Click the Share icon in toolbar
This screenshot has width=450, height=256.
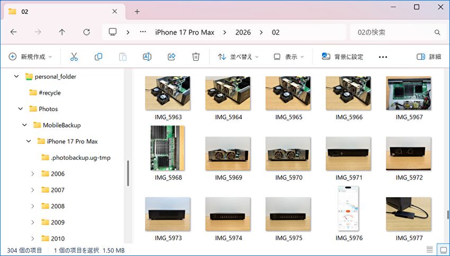pos(172,57)
